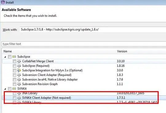Select the Subclipse category label
The image size is (166, 113).
(x=24, y=56)
